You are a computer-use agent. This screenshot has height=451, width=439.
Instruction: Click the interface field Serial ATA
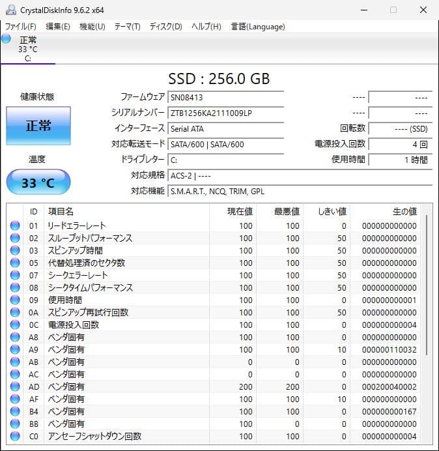226,128
